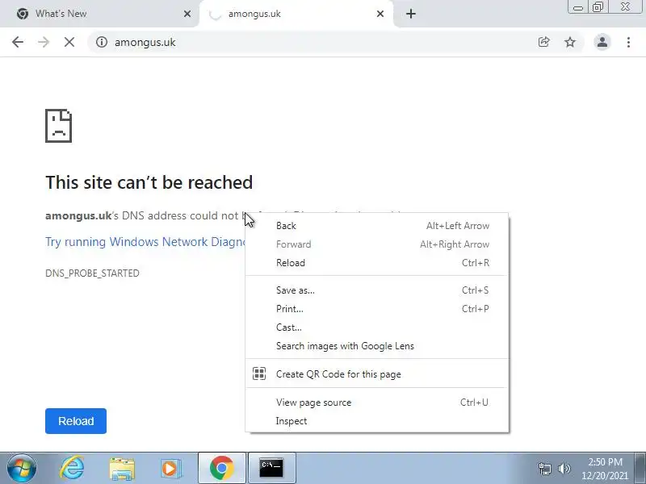Click the DNS_PROBE_STARTED error code
This screenshot has width=646, height=484.
click(92, 273)
